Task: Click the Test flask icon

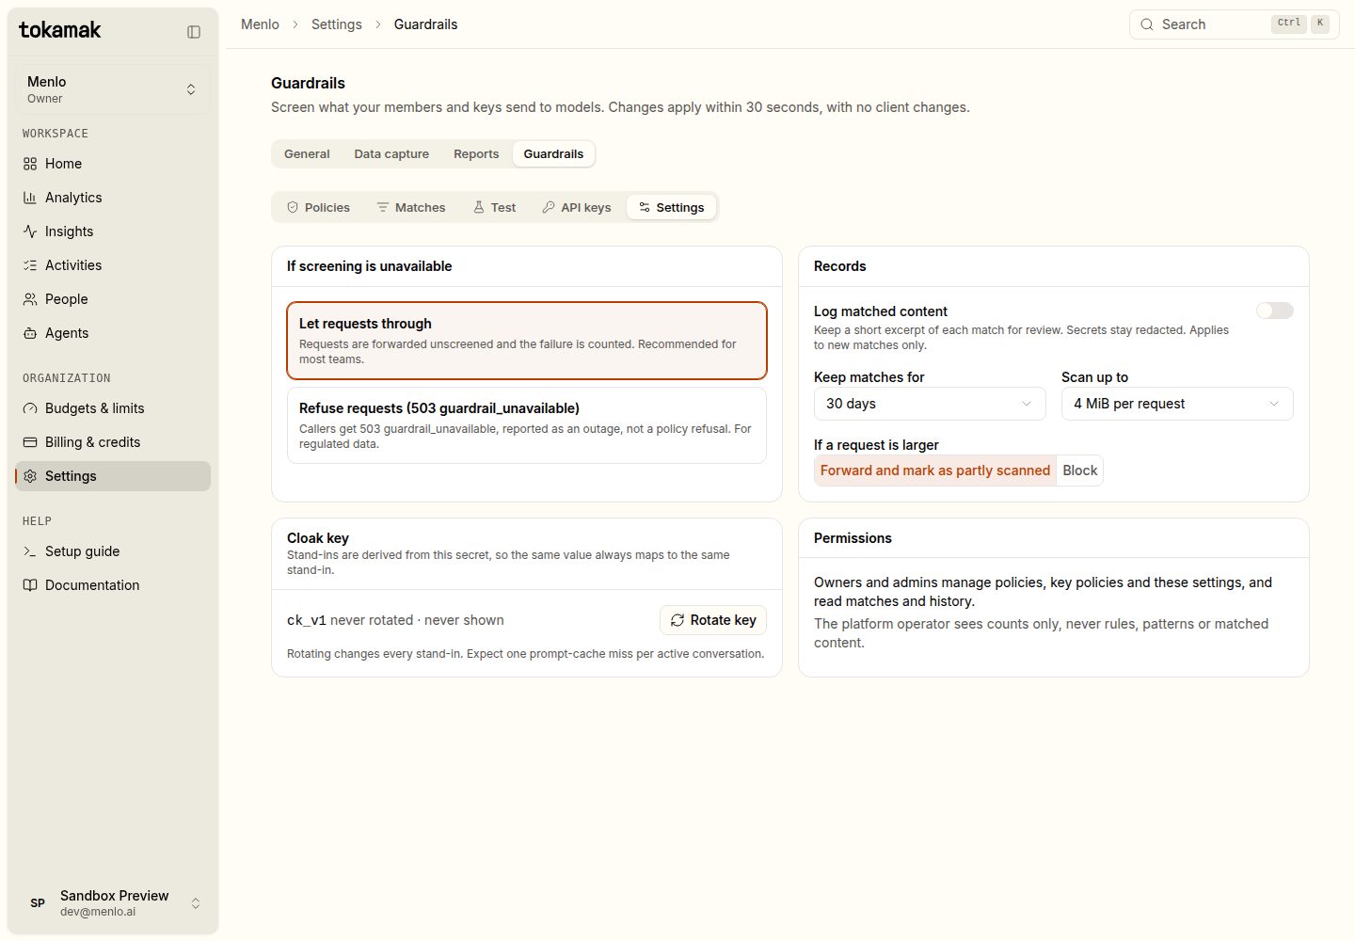Action: pos(479,207)
